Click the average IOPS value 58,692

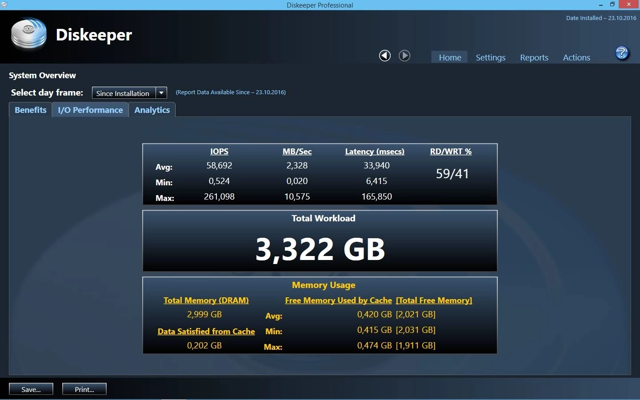(x=219, y=165)
